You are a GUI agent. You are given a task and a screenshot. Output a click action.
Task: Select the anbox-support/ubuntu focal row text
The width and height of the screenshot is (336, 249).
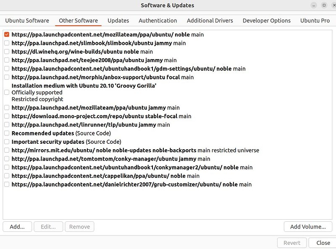(102, 77)
